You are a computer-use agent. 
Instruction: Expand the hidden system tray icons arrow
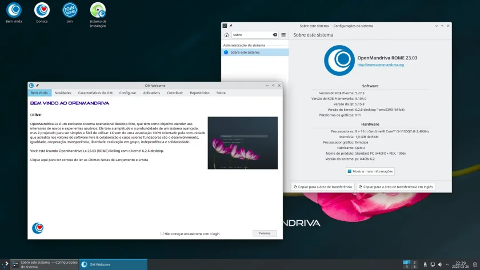[447, 264]
